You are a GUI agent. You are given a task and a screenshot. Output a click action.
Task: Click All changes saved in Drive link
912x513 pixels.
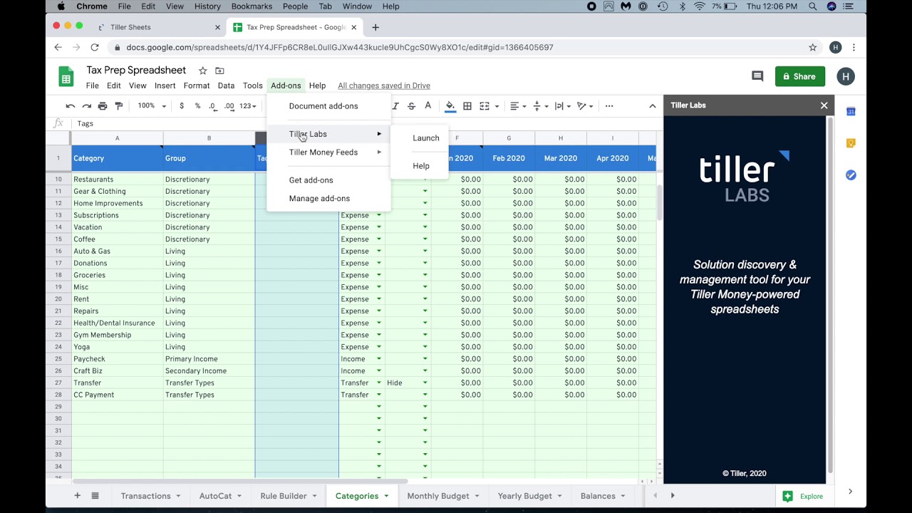(384, 85)
